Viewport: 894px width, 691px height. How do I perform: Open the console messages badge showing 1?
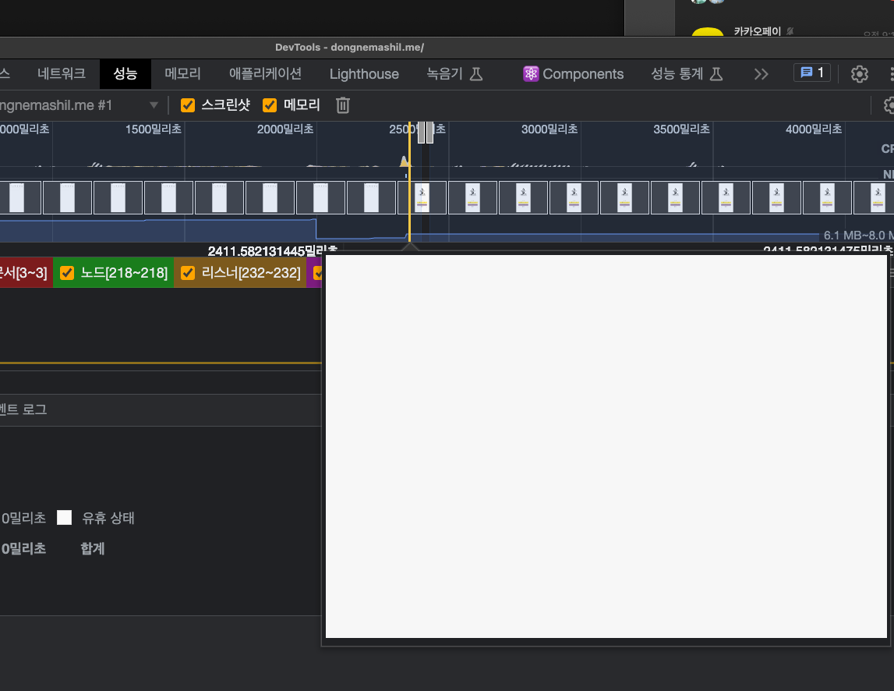[812, 73]
